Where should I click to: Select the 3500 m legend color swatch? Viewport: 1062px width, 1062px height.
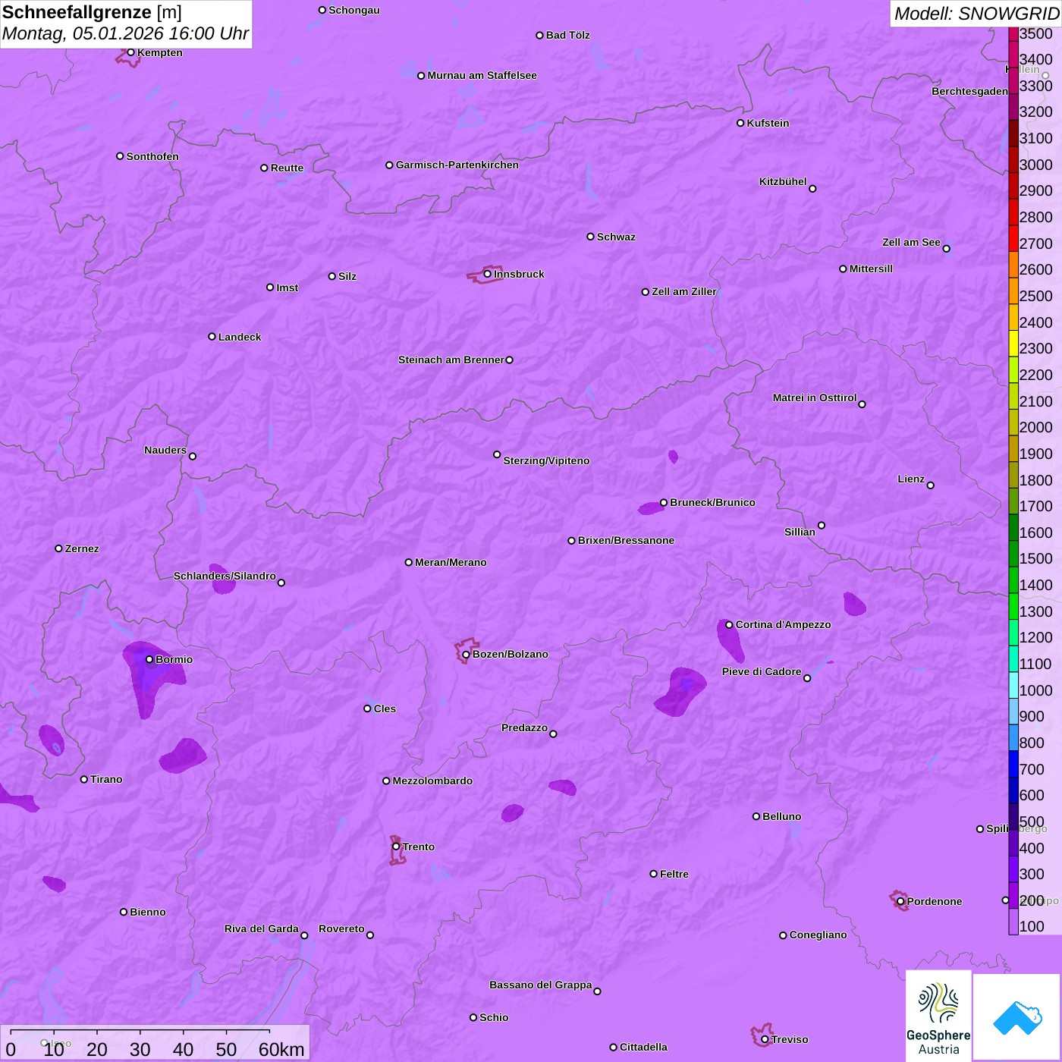(1013, 33)
